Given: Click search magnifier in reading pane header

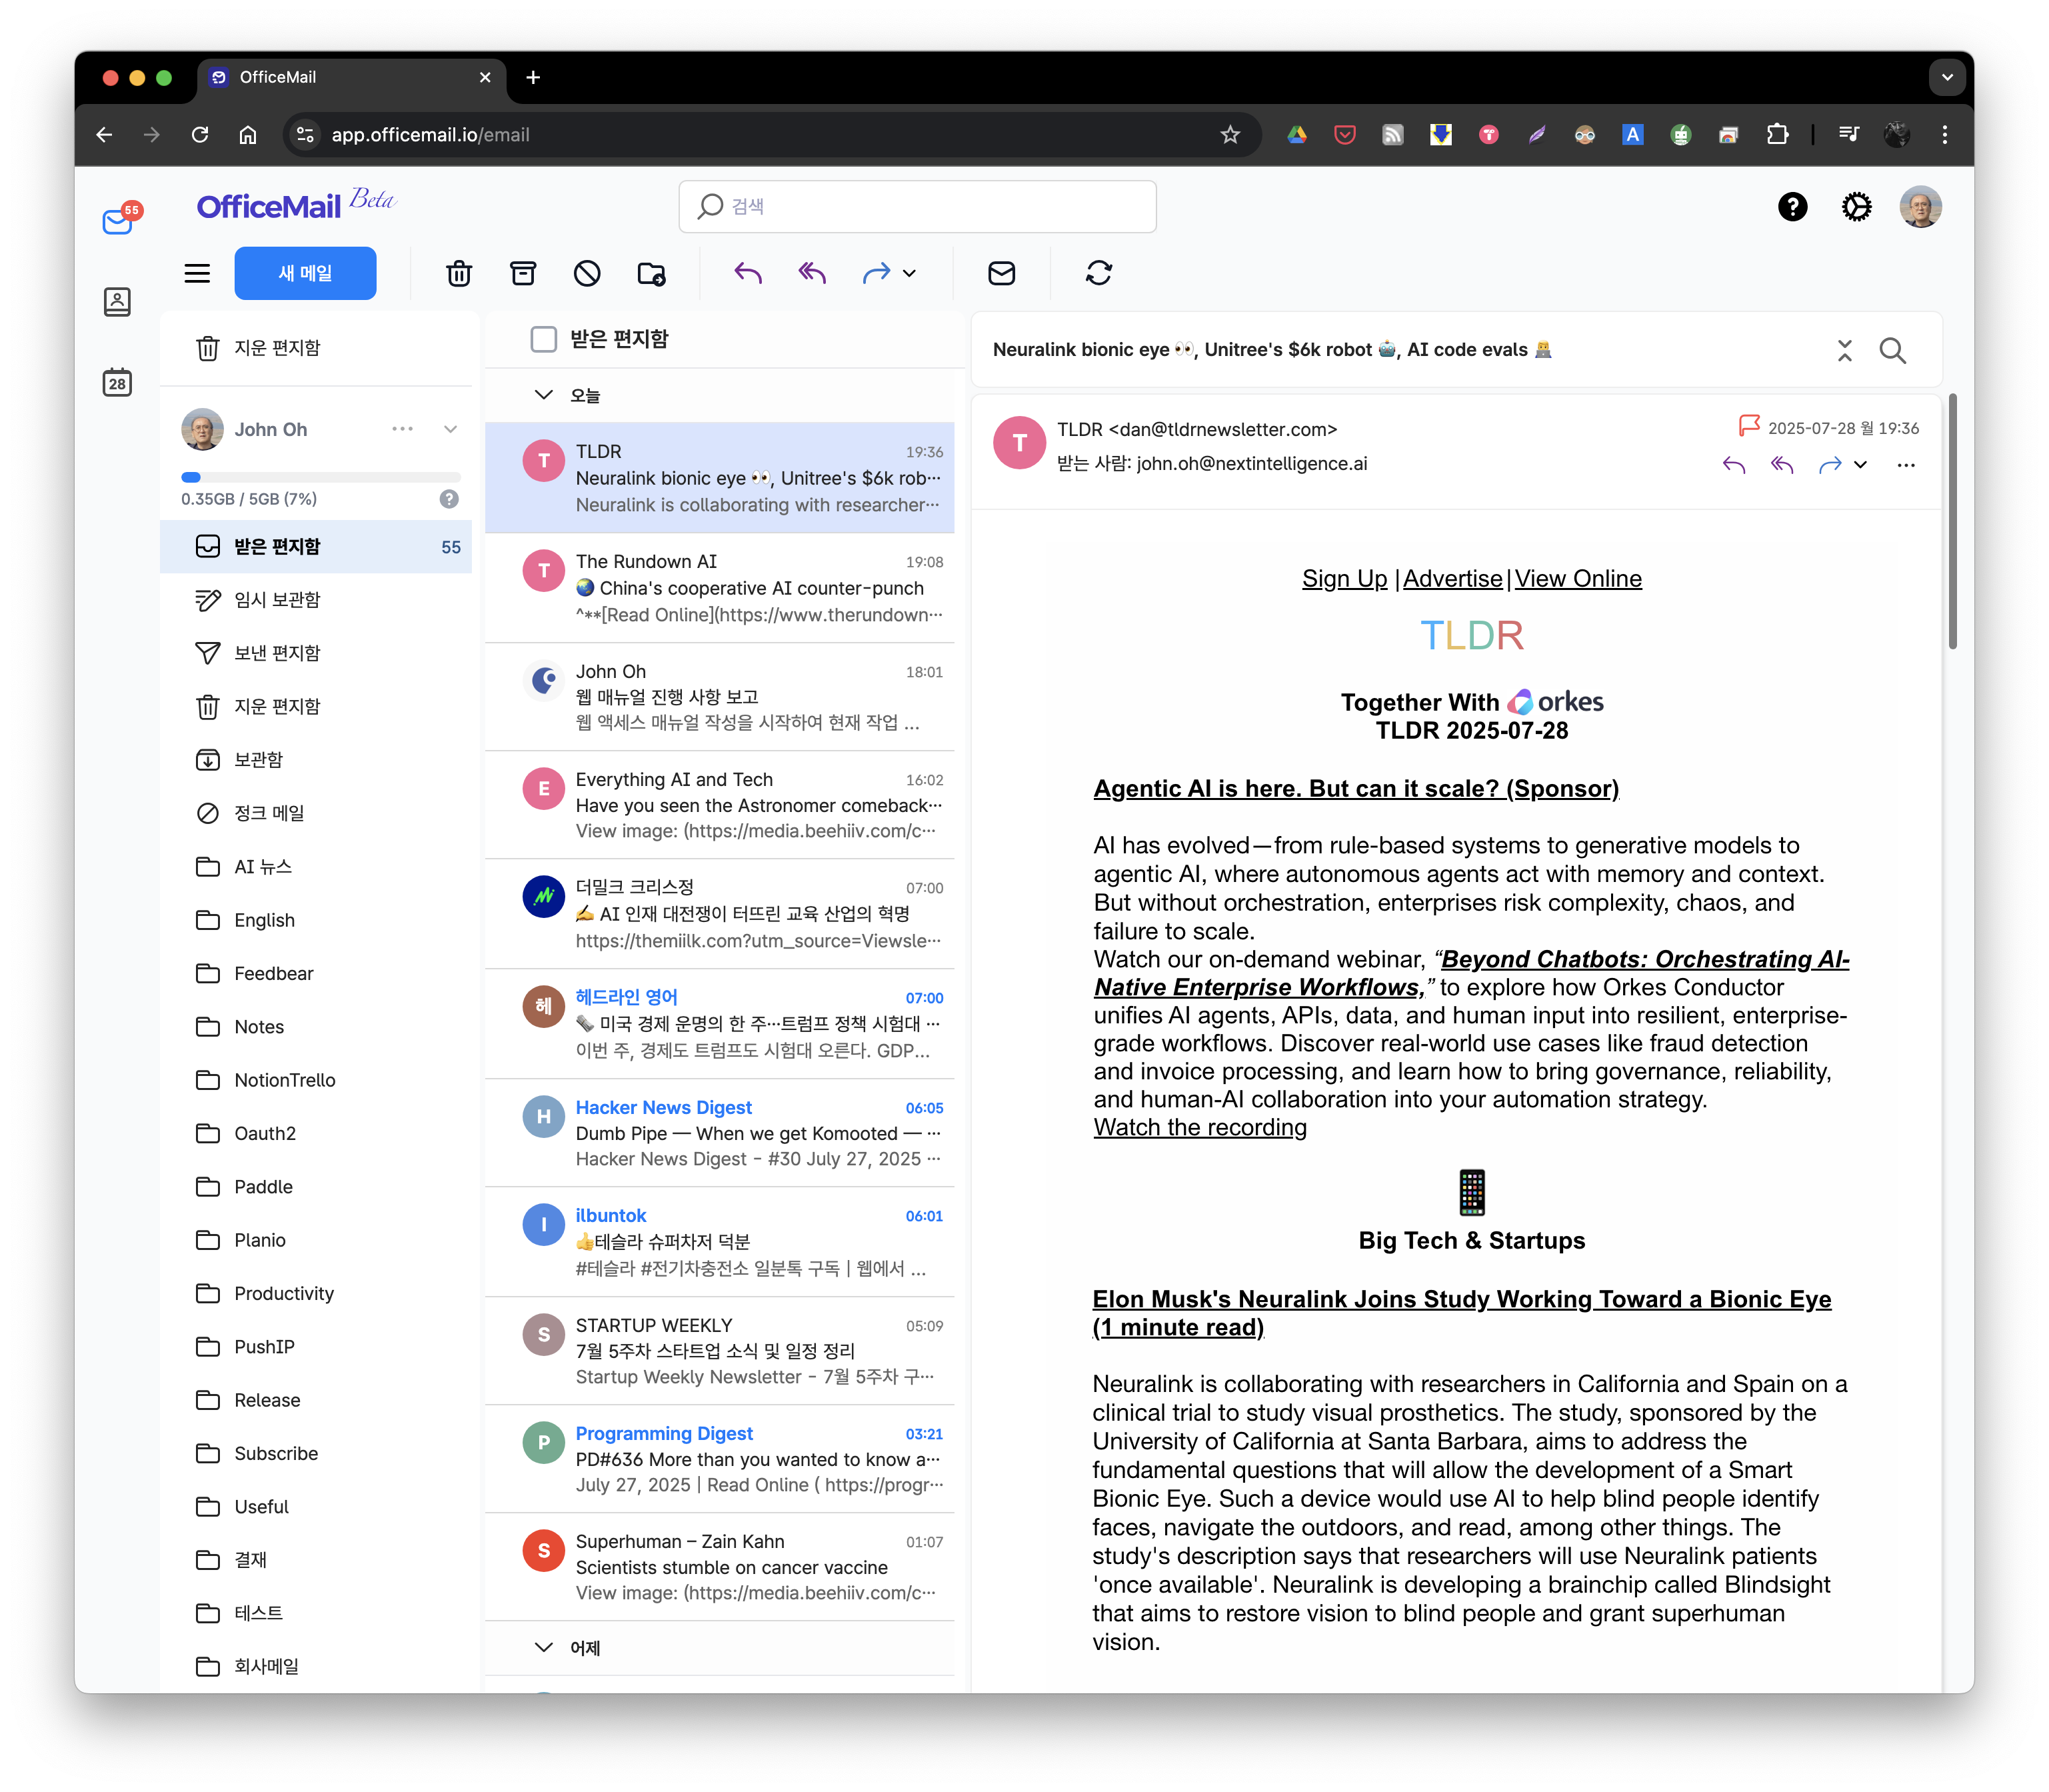Looking at the screenshot, I should pos(1892,350).
